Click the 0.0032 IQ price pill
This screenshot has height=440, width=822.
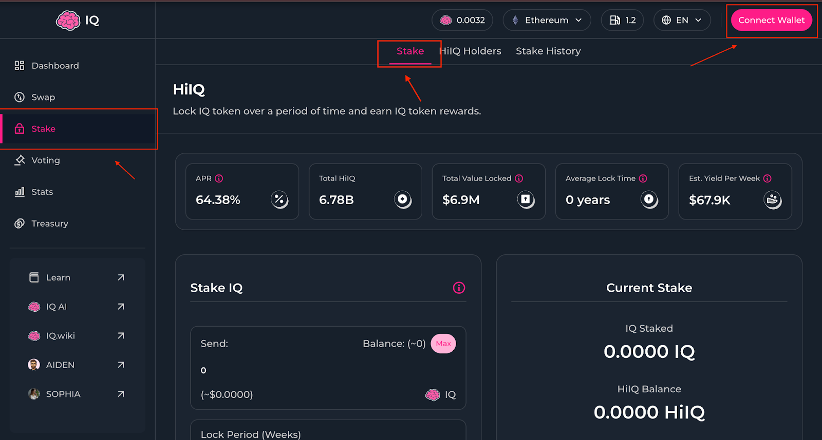click(x=462, y=20)
